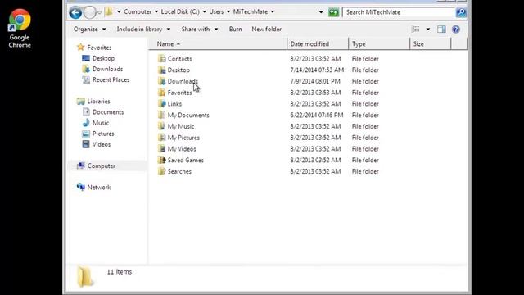
Task: Select the My Music folder icon
Action: [x=162, y=126]
